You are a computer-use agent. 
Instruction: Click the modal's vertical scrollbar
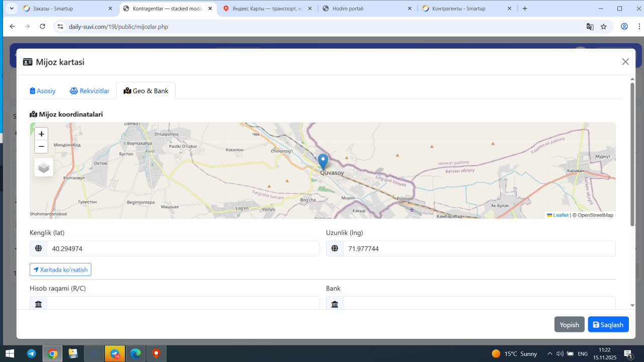pyautogui.click(x=632, y=151)
